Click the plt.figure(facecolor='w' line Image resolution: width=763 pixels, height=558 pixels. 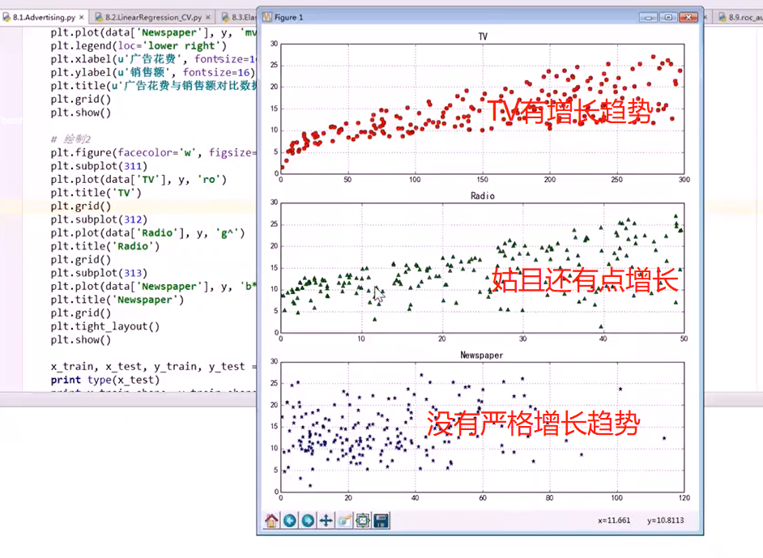(153, 153)
